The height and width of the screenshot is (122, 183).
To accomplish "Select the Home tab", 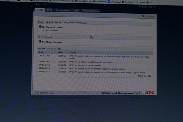I will tap(40, 10).
